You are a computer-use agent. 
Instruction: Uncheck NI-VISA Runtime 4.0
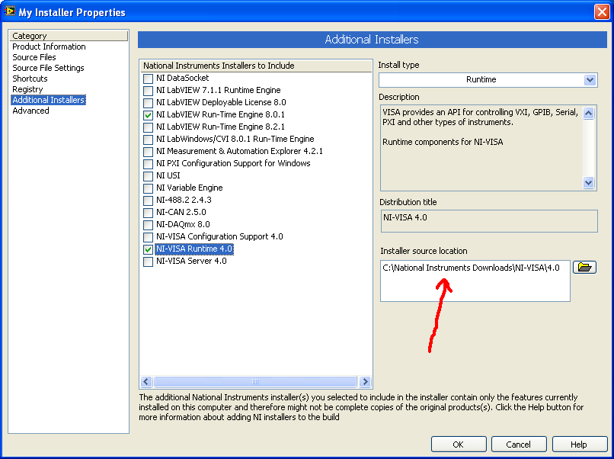148,249
